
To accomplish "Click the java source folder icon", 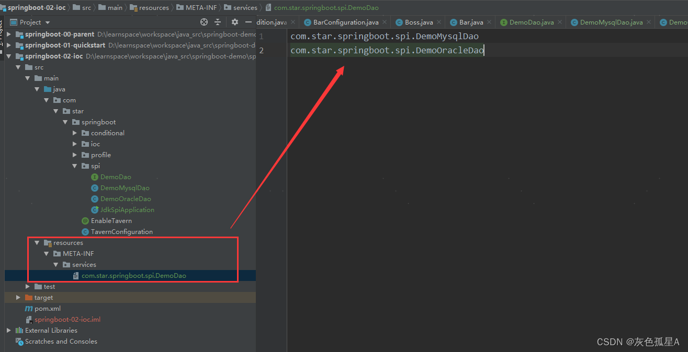I will (x=48, y=89).
